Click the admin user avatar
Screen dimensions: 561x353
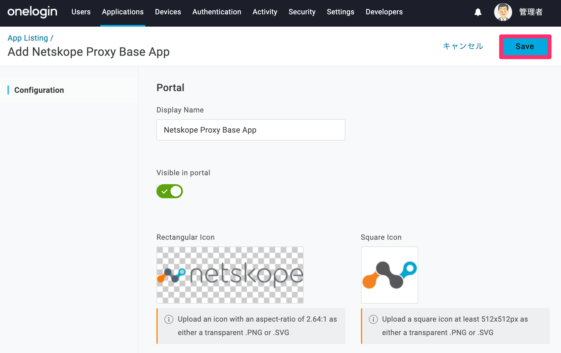[503, 12]
